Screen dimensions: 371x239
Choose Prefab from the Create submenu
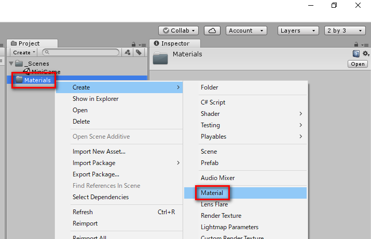pos(245,163)
